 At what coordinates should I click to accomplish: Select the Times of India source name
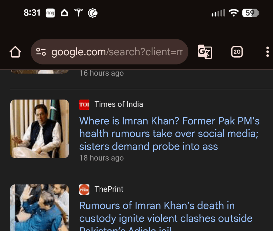click(119, 104)
